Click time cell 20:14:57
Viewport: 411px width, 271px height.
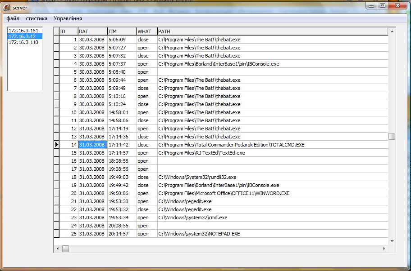pyautogui.click(x=122, y=234)
